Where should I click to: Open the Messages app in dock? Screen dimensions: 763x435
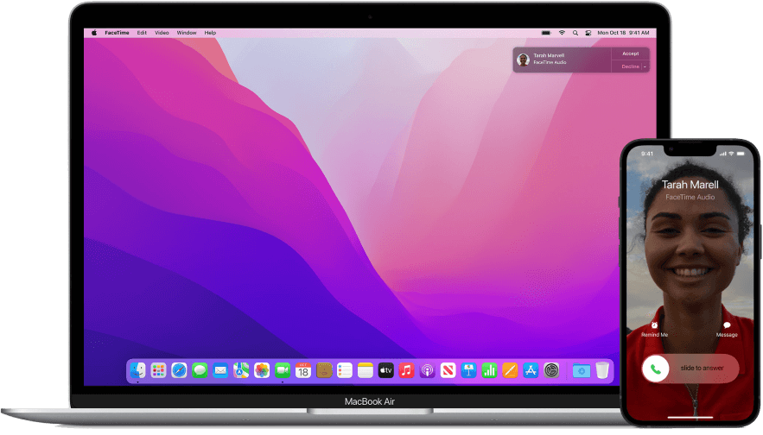click(x=200, y=370)
